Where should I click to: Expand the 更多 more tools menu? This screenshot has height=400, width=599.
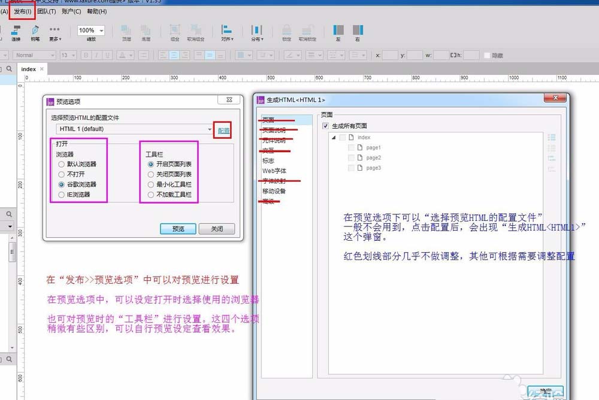click(55, 33)
